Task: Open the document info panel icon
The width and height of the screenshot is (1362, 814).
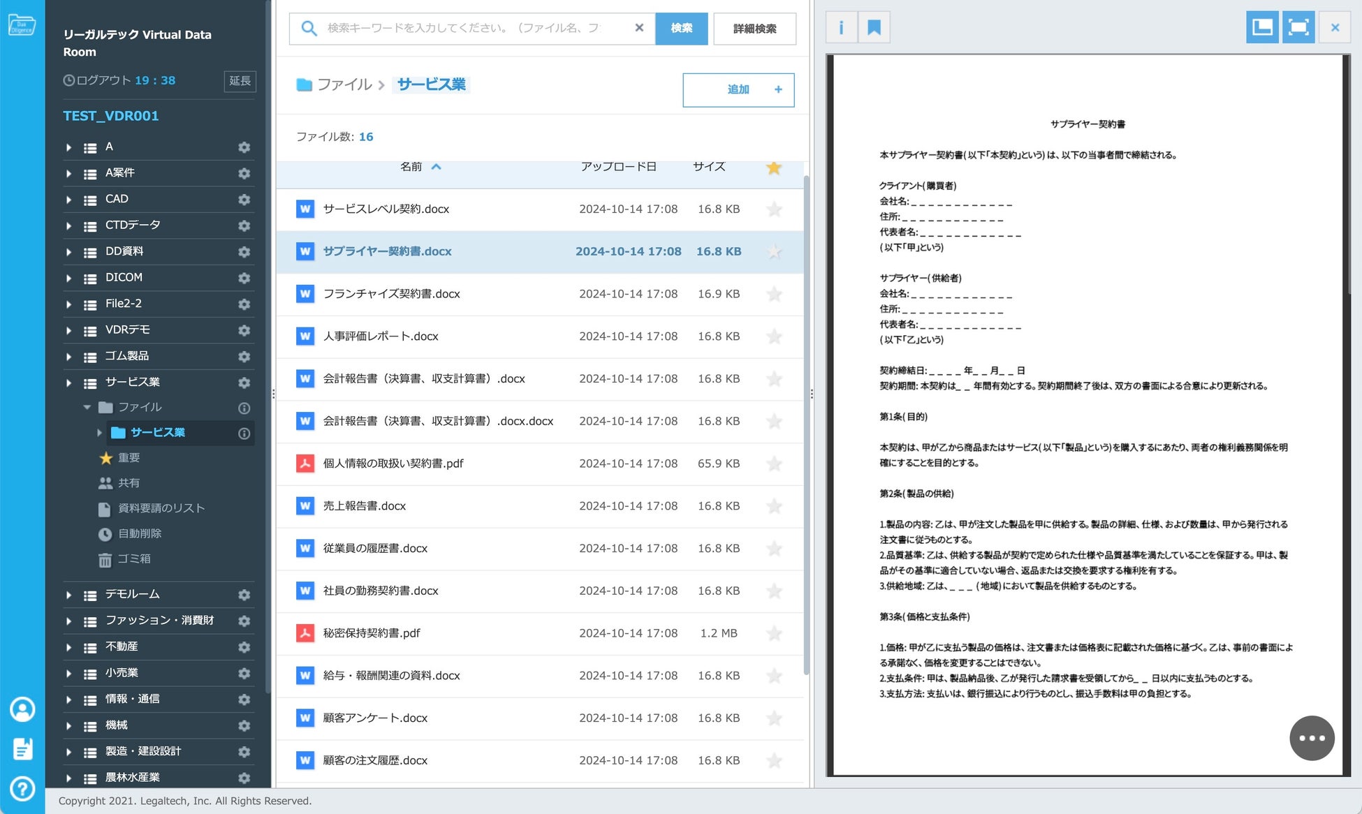Action: [841, 28]
